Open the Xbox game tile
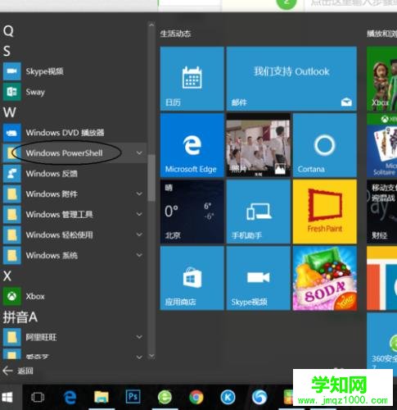The width and height of the screenshot is (397, 410). [382, 79]
